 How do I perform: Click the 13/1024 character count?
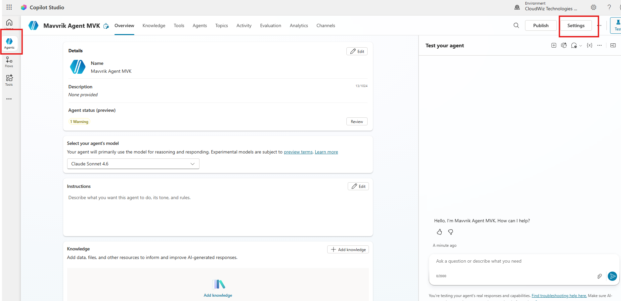click(x=362, y=86)
